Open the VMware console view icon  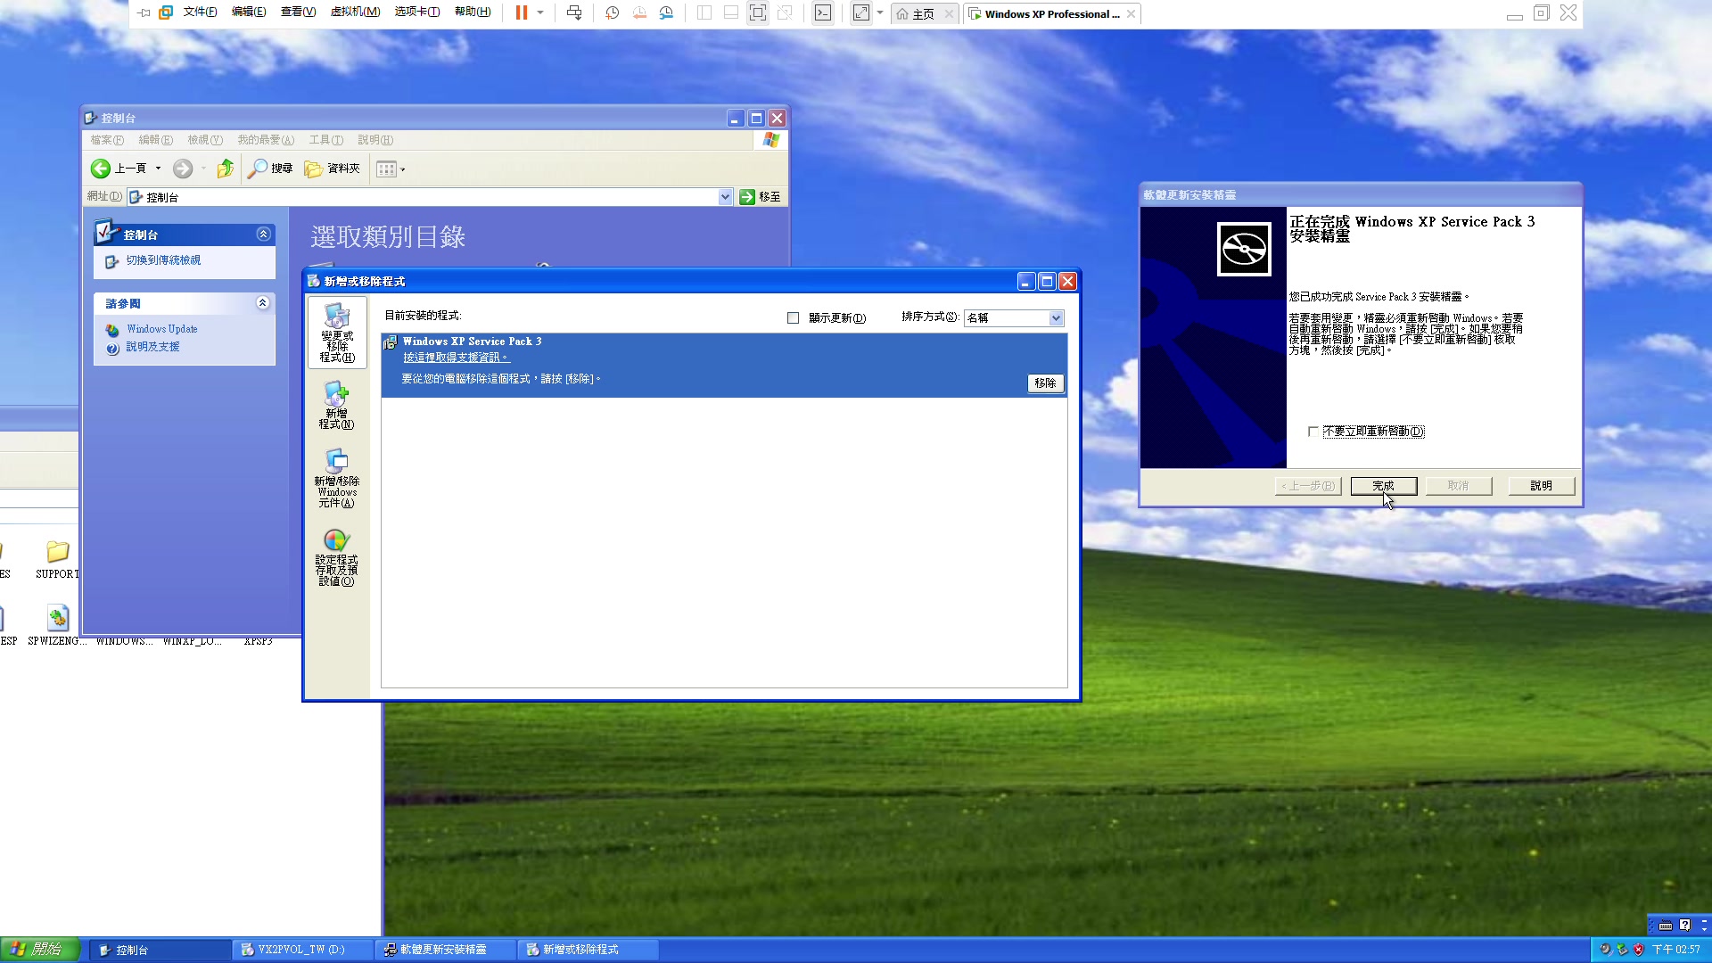coord(823,12)
